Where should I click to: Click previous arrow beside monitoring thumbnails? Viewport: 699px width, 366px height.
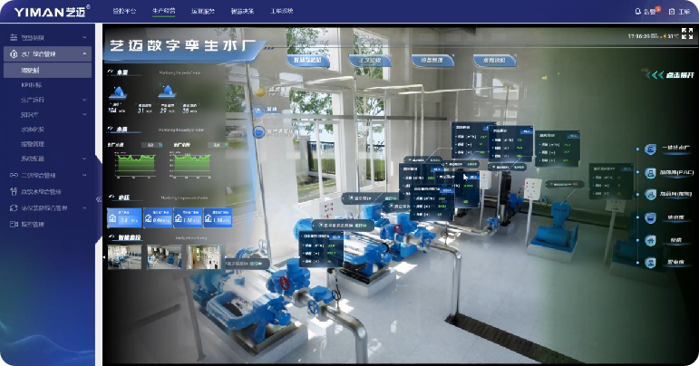pyautogui.click(x=104, y=257)
